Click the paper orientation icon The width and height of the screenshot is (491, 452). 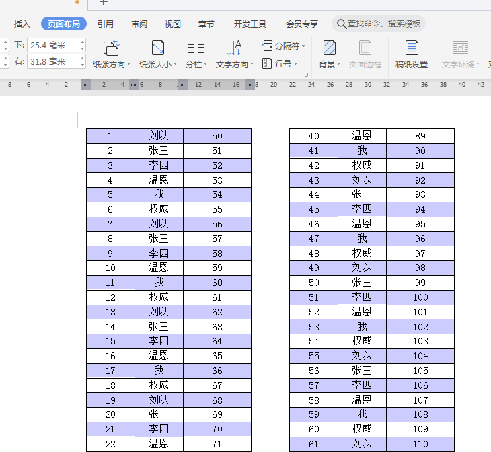coord(112,48)
